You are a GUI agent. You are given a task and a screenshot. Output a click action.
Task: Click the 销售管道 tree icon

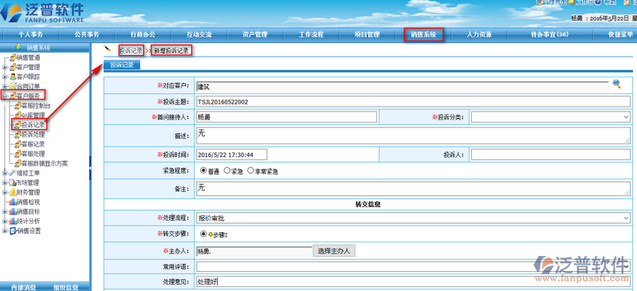click(13, 57)
